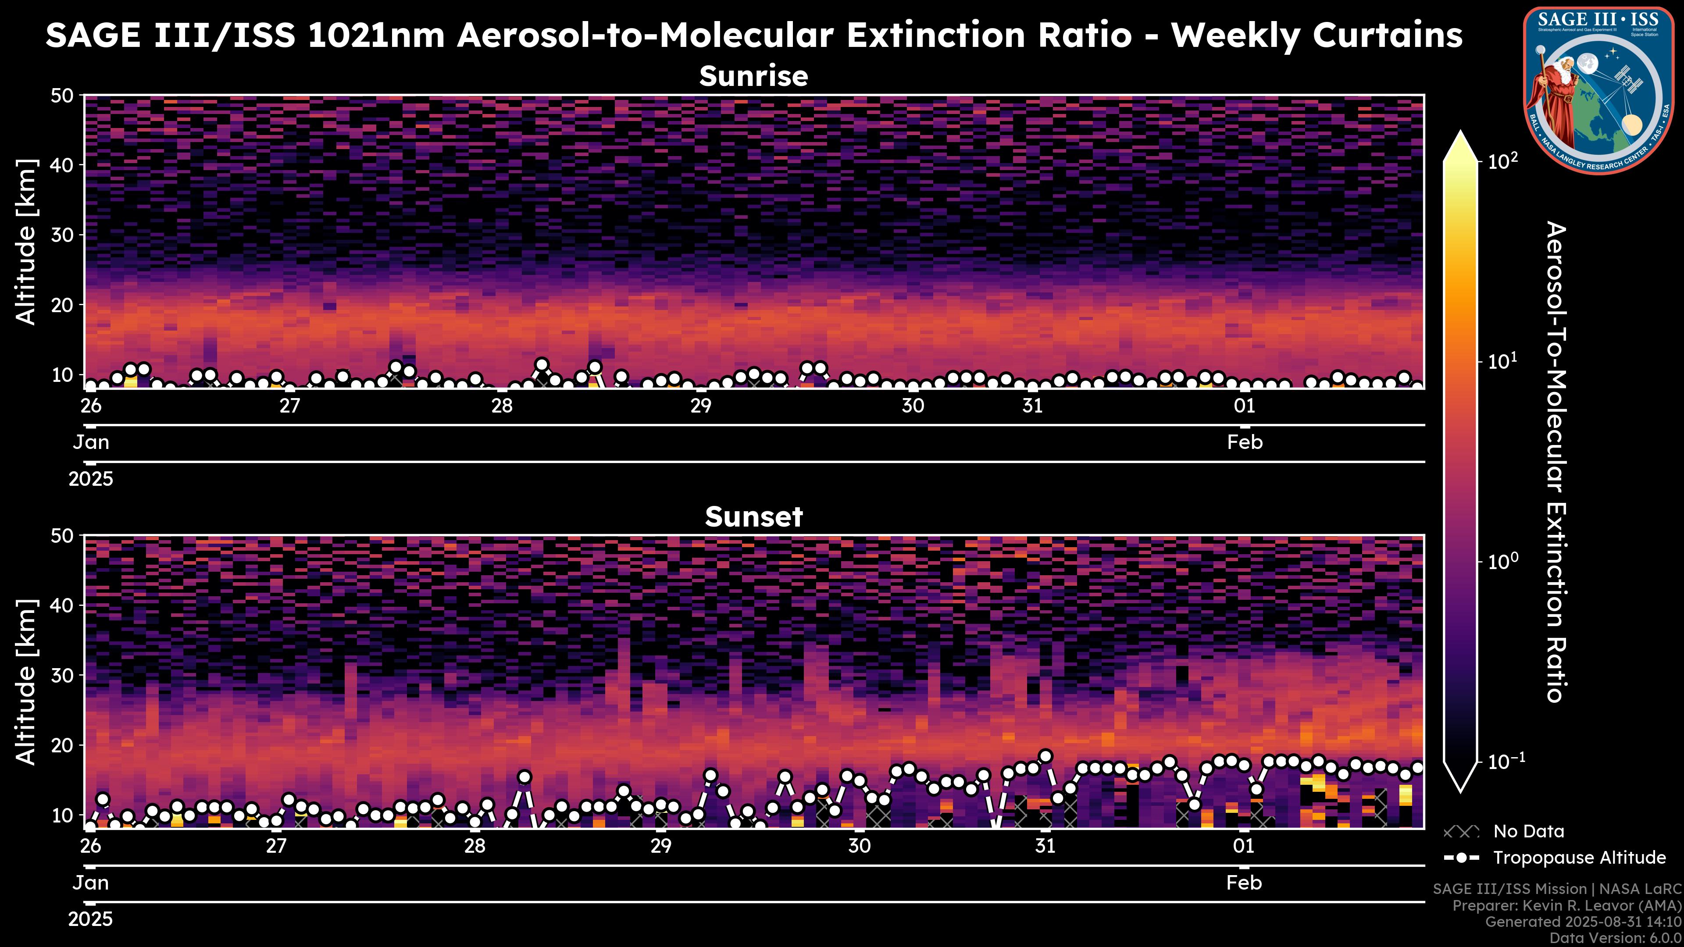The image size is (1684, 947).
Task: Click the 2025 year label under the Sunrise plot
Action: coord(91,479)
